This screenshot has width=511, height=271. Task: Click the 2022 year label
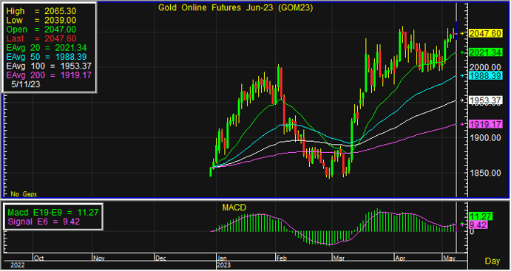point(18,266)
